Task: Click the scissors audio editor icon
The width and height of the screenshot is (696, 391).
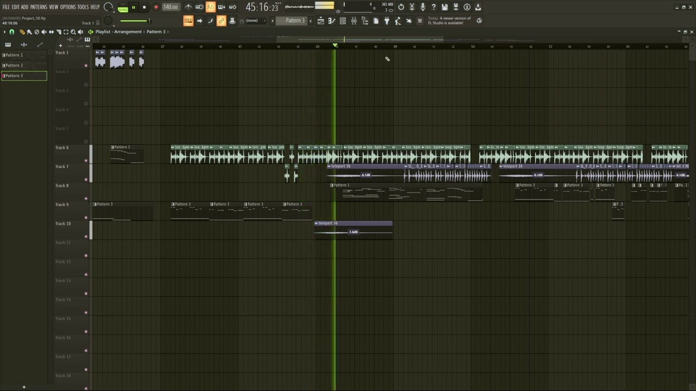Action: (x=412, y=7)
